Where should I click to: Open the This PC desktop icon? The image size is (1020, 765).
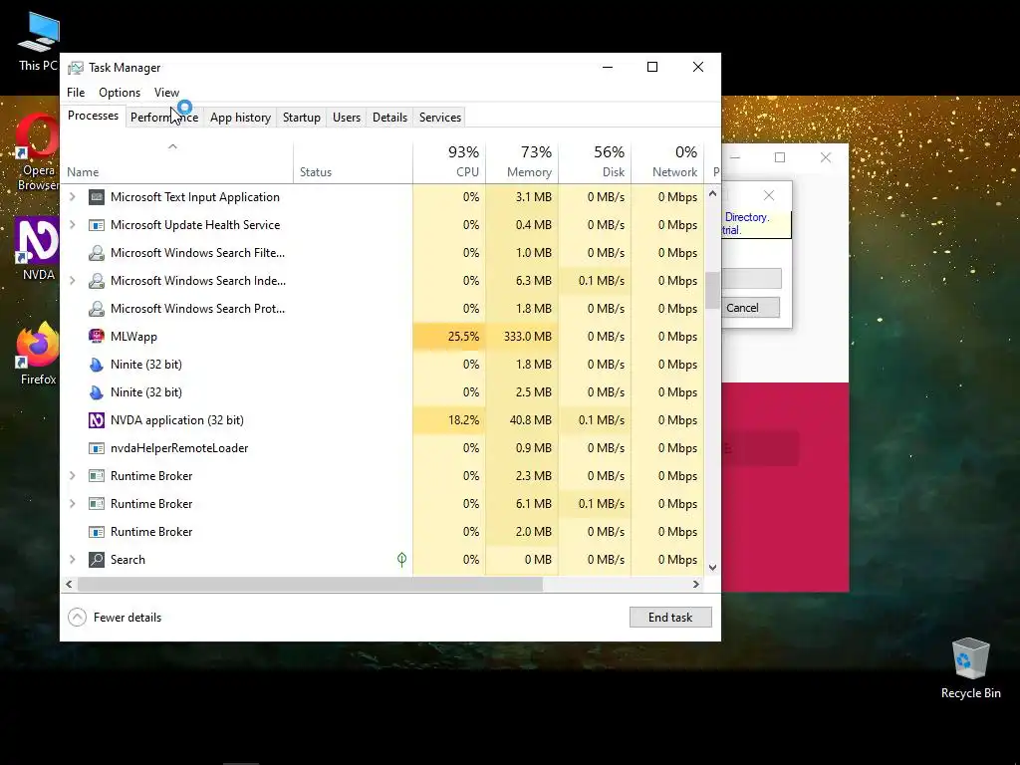pos(39,41)
